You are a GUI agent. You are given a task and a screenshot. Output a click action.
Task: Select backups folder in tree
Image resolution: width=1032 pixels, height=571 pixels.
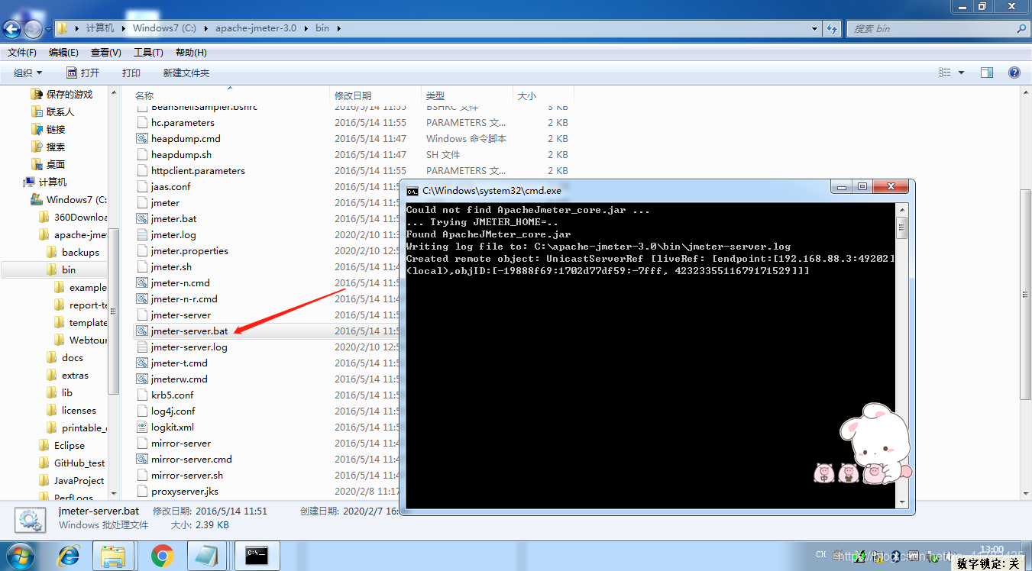[x=80, y=252]
